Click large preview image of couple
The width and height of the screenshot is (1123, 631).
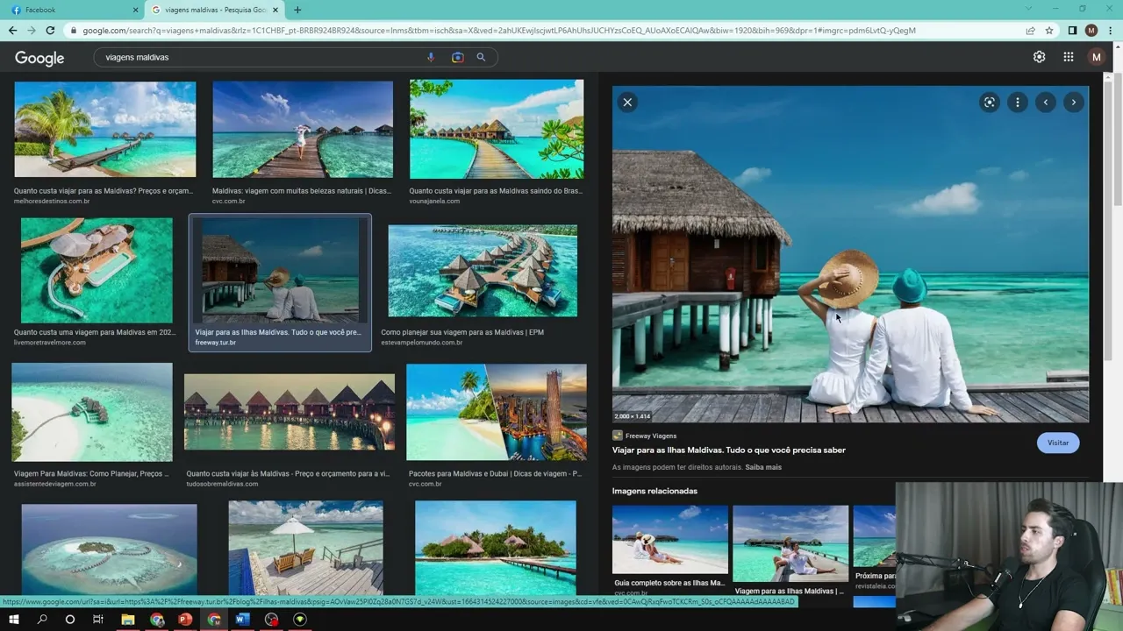tap(850, 254)
